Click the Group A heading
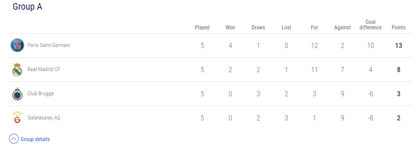Viewport: 417px width, 147px height. (x=27, y=7)
